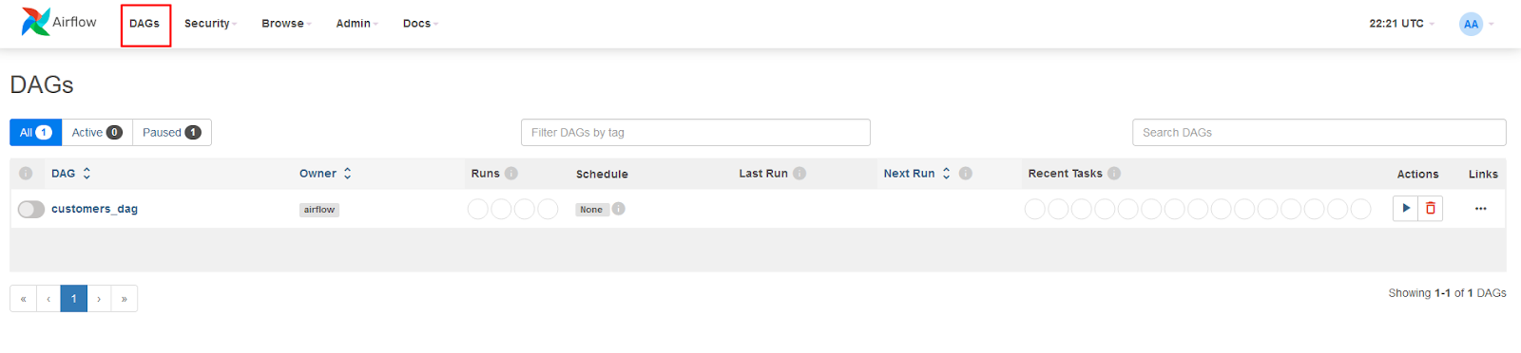Toggle the pause switch for customers_dag

(x=31, y=209)
